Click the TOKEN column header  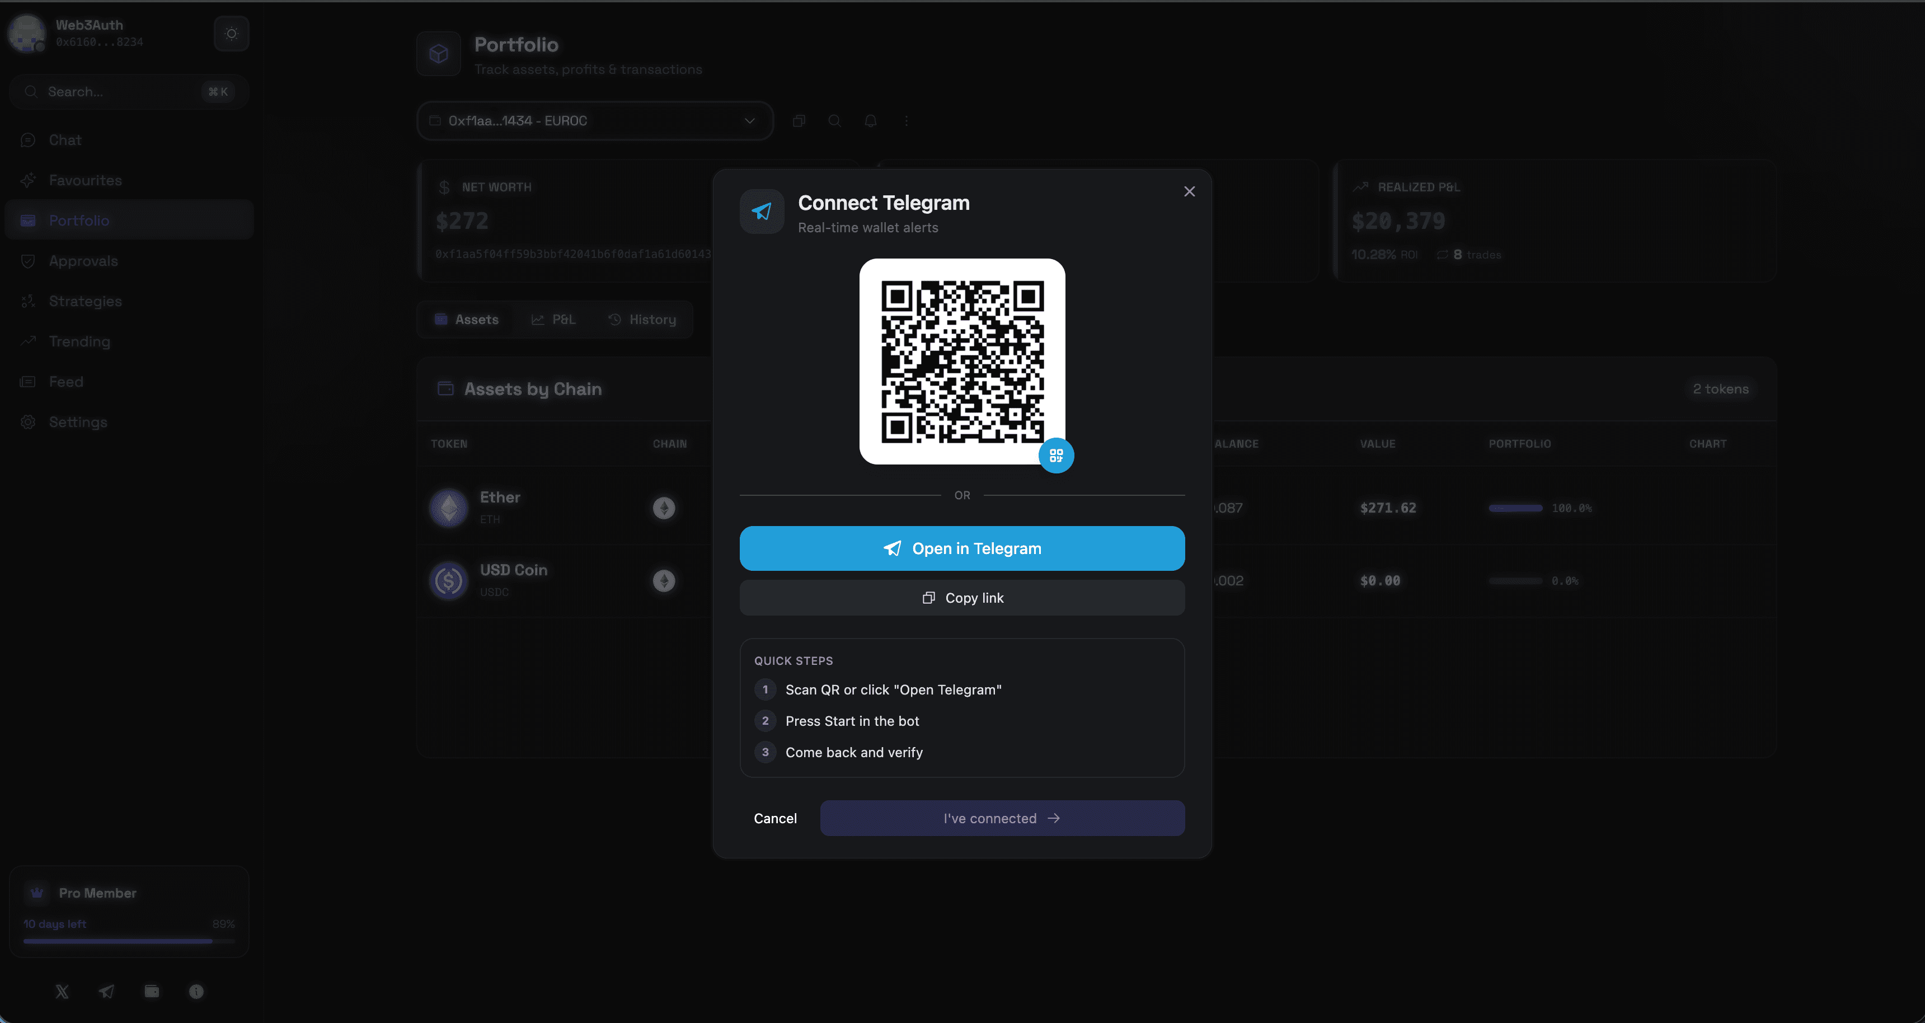click(449, 444)
